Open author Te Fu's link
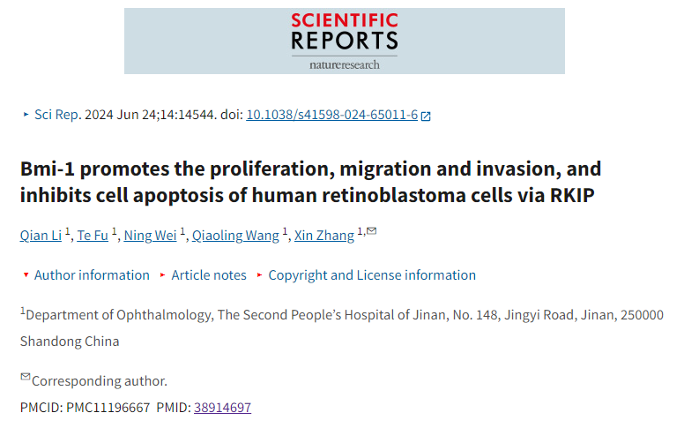 coord(93,236)
